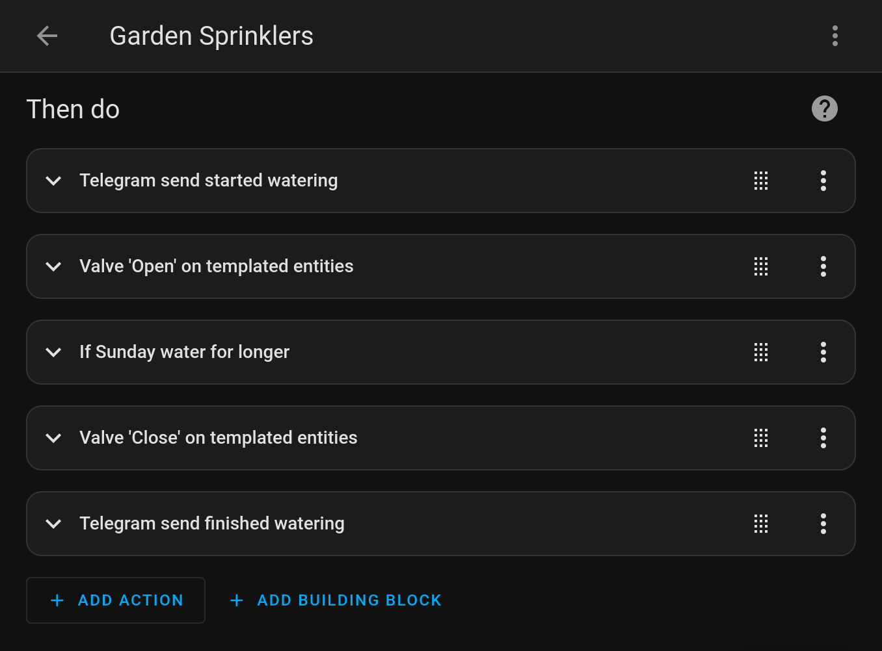Expand Valve 'Close' on templated entities
Image resolution: width=882 pixels, height=651 pixels.
(54, 438)
